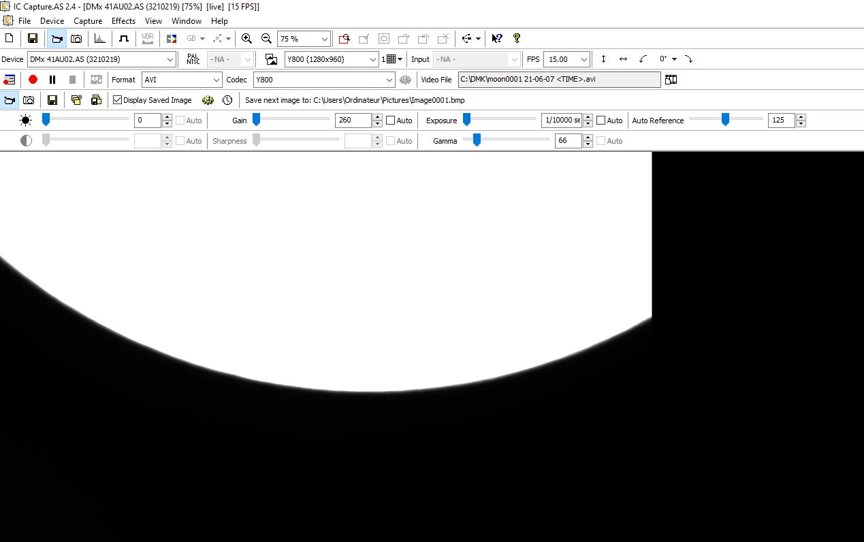Screen dimensions: 864x542
Task: Click the Exposure value field 1/10000
Action: (x=561, y=121)
